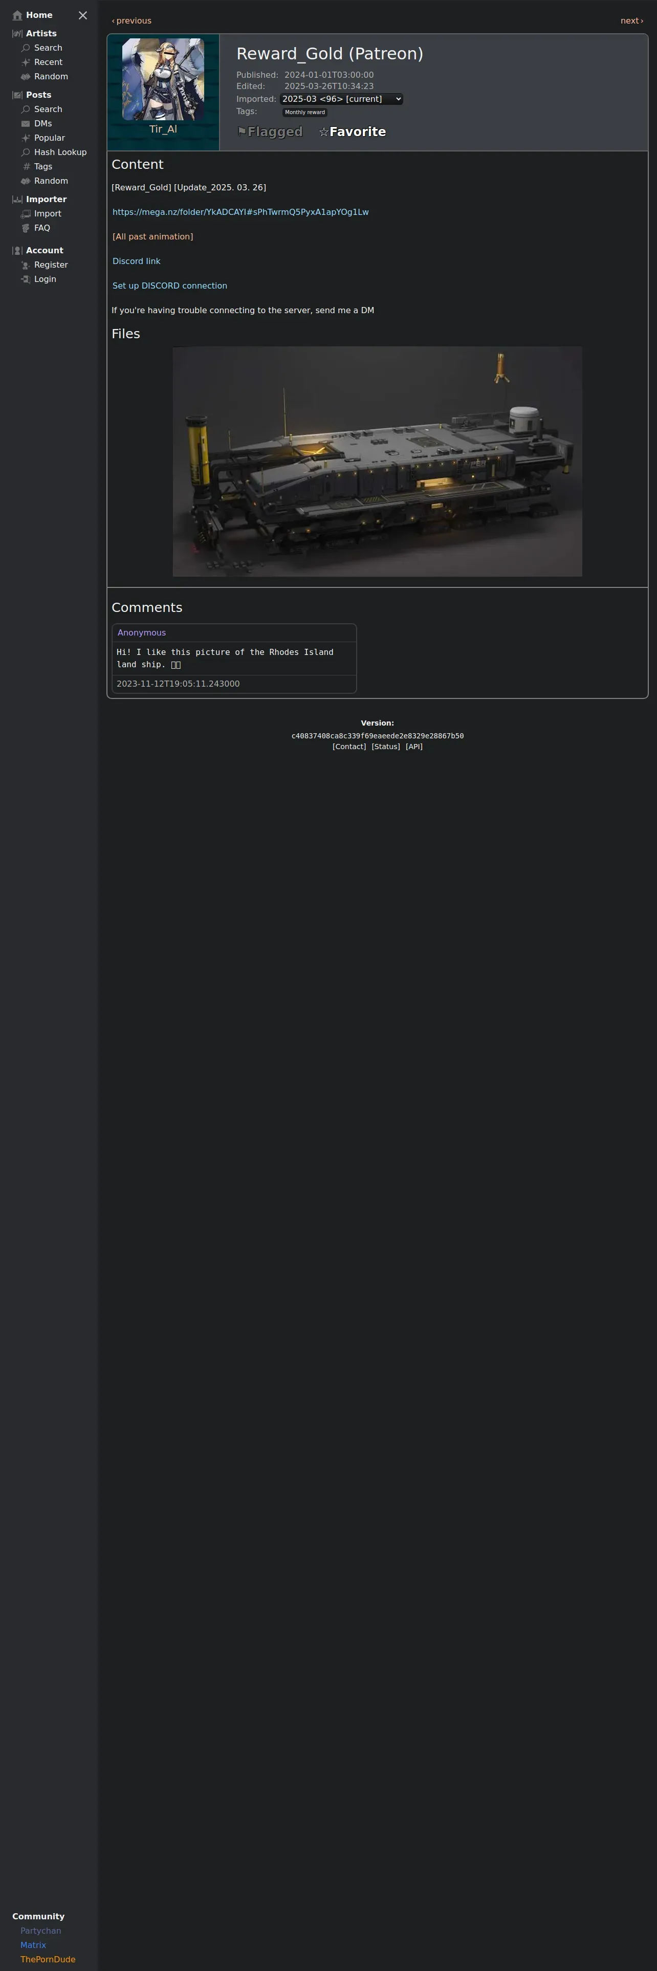Click sparkle icon beside Popular
This screenshot has height=1971, width=657.
coord(26,139)
